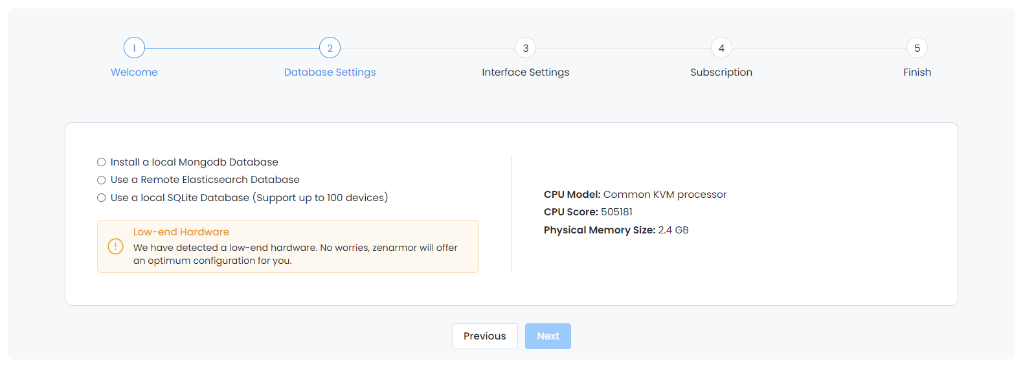Screen dimensions: 1023x366
Task: Click the Physical Memory Size text
Action: coord(616,230)
